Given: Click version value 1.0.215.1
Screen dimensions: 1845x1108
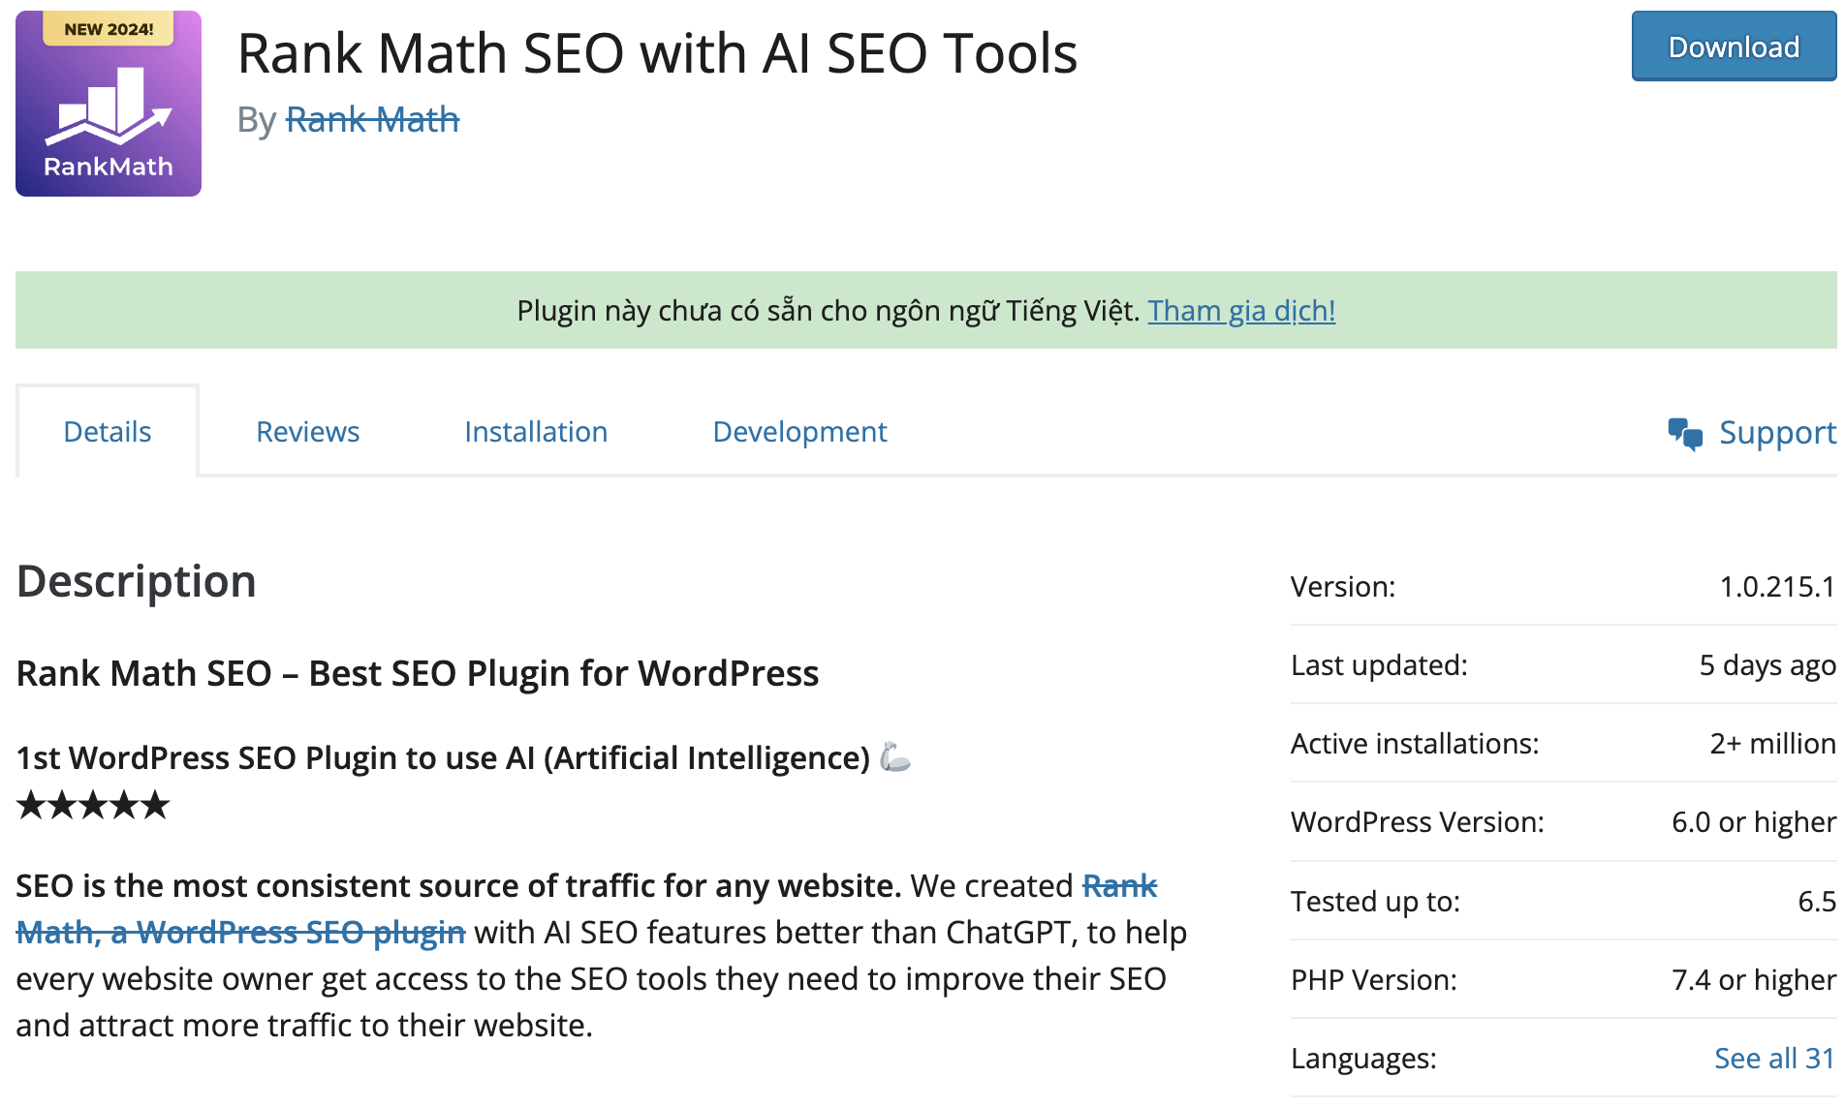Looking at the screenshot, I should click(x=1777, y=586).
